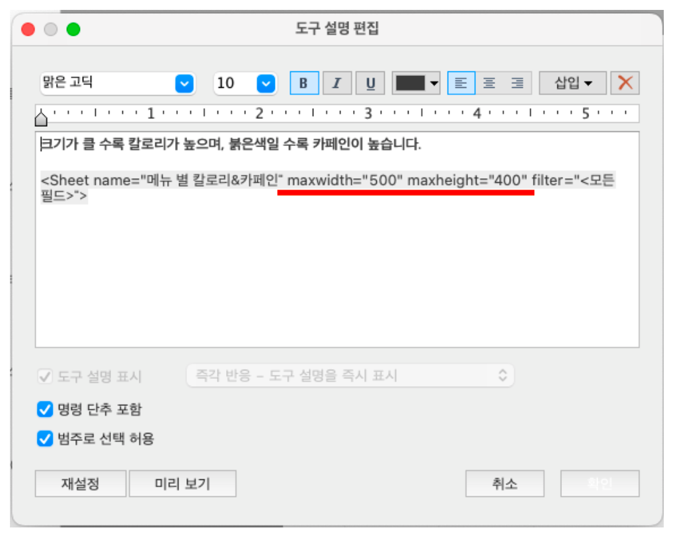
Task: Click the red X clear button
Action: tap(625, 83)
